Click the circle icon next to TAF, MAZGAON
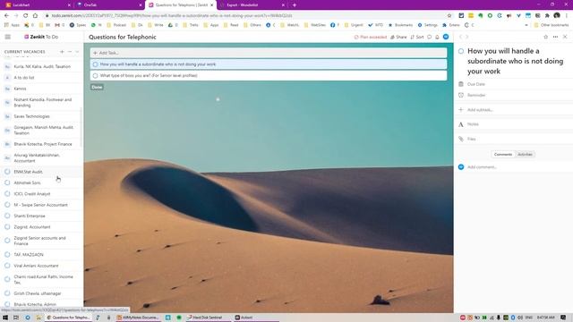Viewport: 573px width, 322px height. pyautogui.click(x=7, y=254)
